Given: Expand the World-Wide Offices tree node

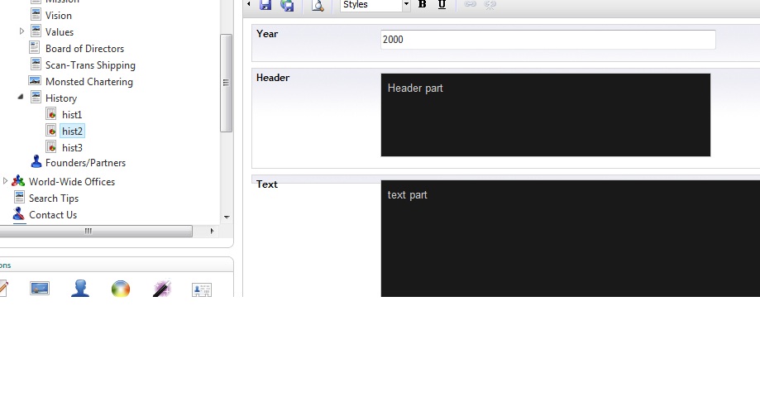Looking at the screenshot, I should pyautogui.click(x=5, y=181).
